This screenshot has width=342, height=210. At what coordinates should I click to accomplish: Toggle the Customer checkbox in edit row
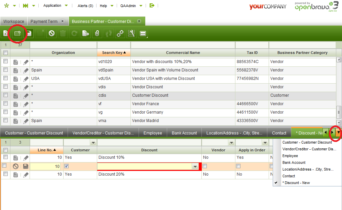click(66, 166)
